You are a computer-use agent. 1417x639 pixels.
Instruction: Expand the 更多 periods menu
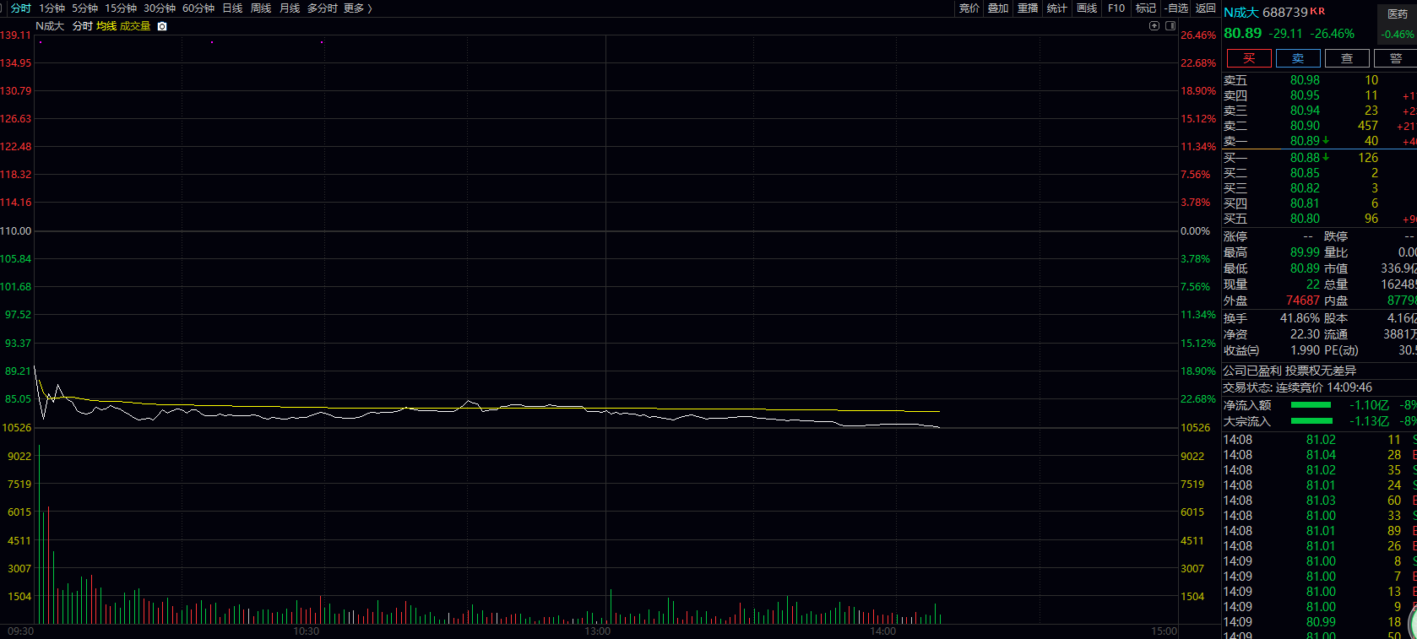tap(357, 8)
